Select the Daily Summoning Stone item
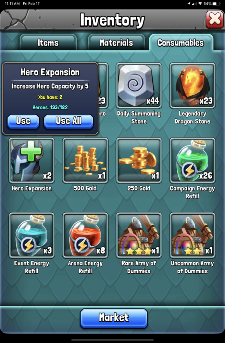 pos(139,85)
